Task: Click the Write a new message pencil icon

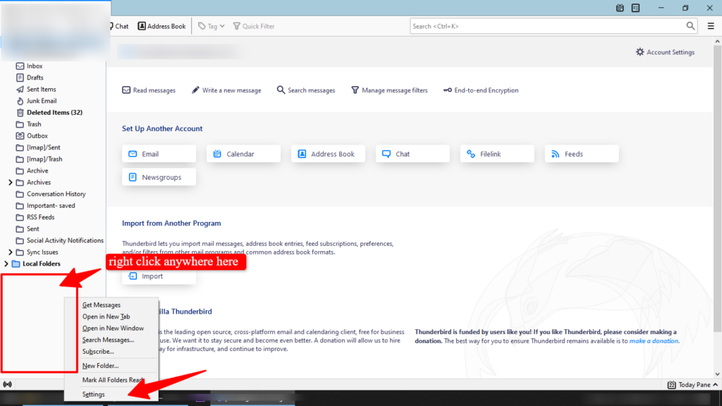Action: [x=195, y=90]
